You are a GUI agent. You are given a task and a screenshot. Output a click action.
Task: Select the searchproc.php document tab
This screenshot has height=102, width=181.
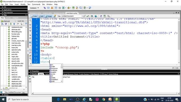(x=72, y=13)
